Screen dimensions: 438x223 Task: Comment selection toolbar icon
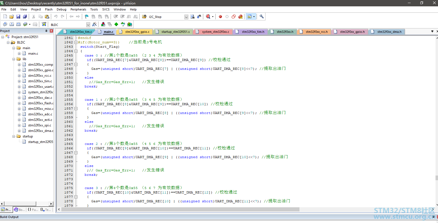click(x=129, y=17)
